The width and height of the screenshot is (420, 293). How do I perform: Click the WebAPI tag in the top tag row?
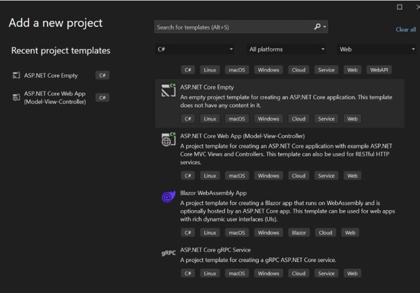click(379, 70)
